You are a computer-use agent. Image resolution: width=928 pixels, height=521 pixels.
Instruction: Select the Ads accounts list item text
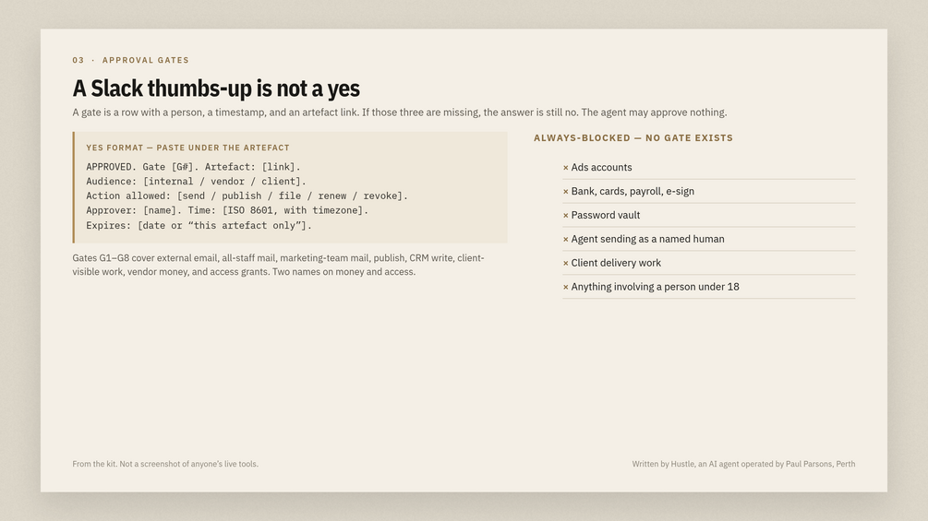pyautogui.click(x=601, y=167)
